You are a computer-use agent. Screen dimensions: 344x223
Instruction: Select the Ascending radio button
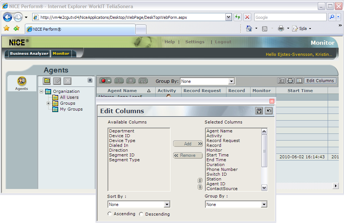(110, 214)
